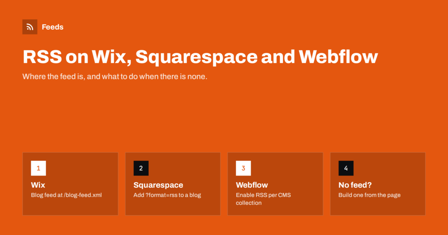Click the RSS on Wix, Squarespace and Webflow headline
This screenshot has width=448, height=235.
pyautogui.click(x=200, y=56)
